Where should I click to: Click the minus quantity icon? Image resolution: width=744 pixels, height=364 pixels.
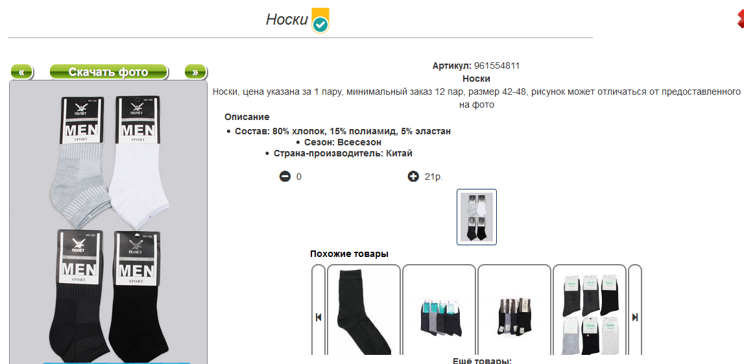tap(285, 177)
